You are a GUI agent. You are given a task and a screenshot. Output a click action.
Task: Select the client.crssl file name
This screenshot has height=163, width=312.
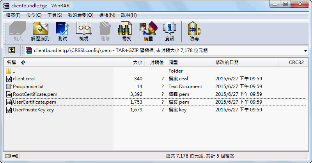(x=24, y=79)
